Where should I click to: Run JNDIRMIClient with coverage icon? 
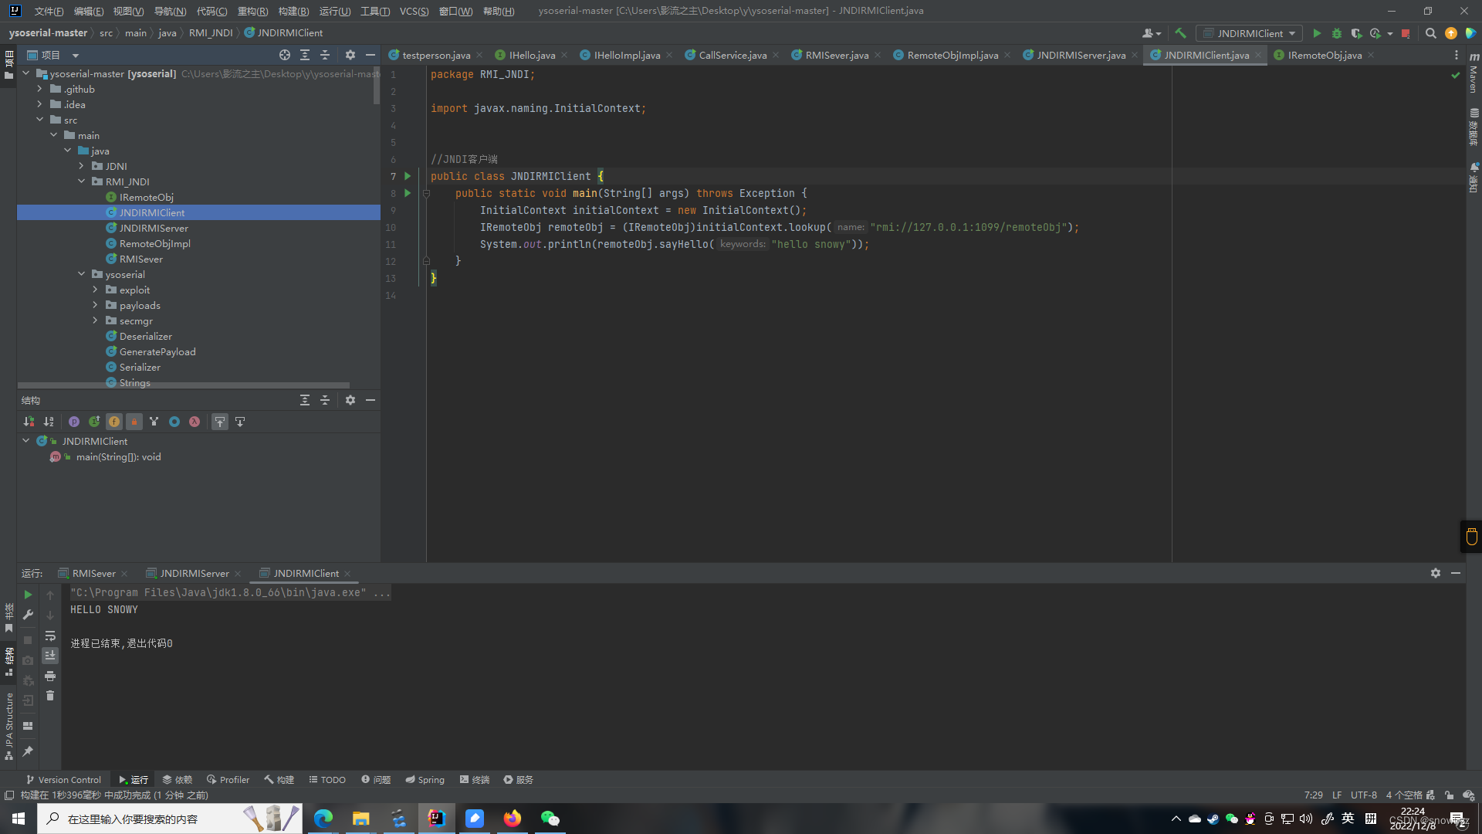pos(1356,33)
